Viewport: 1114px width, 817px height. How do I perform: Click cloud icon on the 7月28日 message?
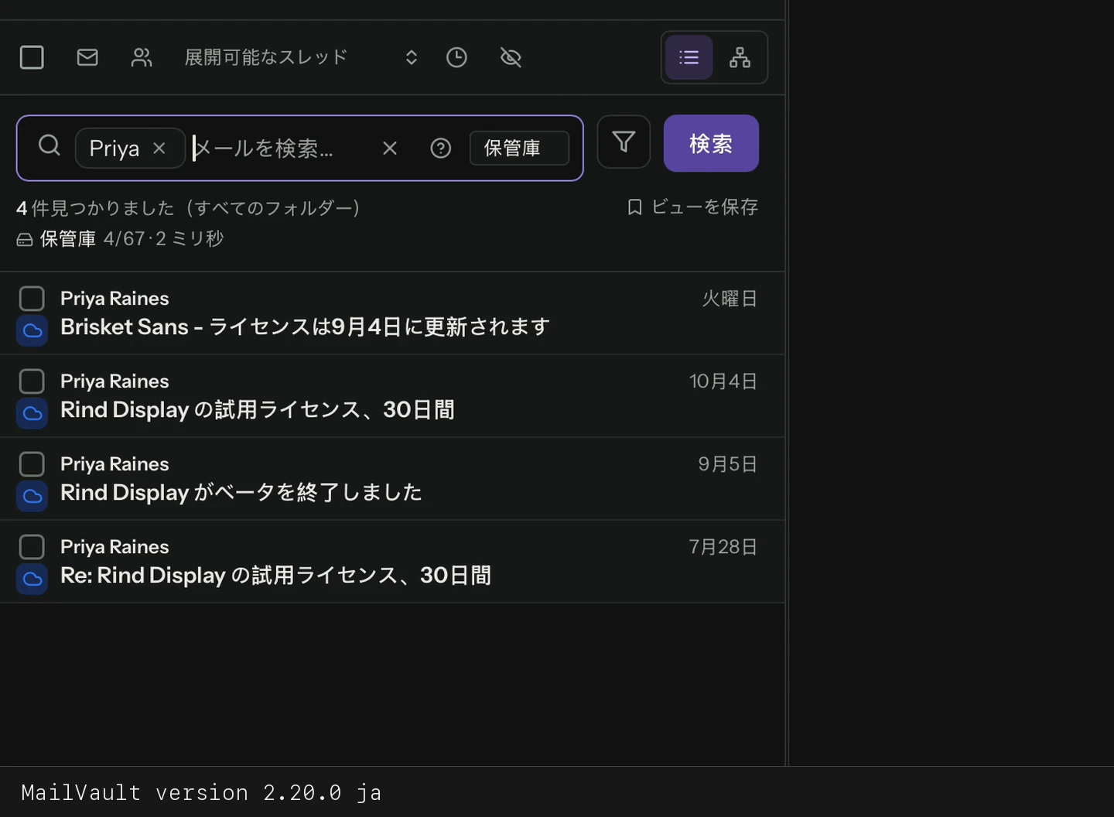coord(32,579)
